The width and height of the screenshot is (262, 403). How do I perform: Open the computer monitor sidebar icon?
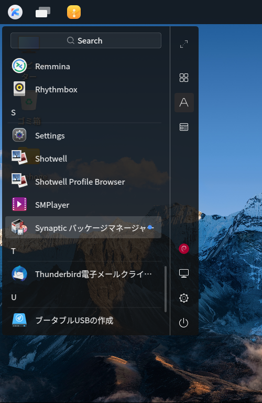coord(184,273)
